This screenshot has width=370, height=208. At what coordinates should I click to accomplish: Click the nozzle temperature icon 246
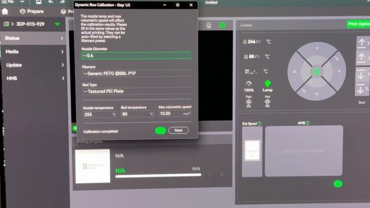(245, 42)
